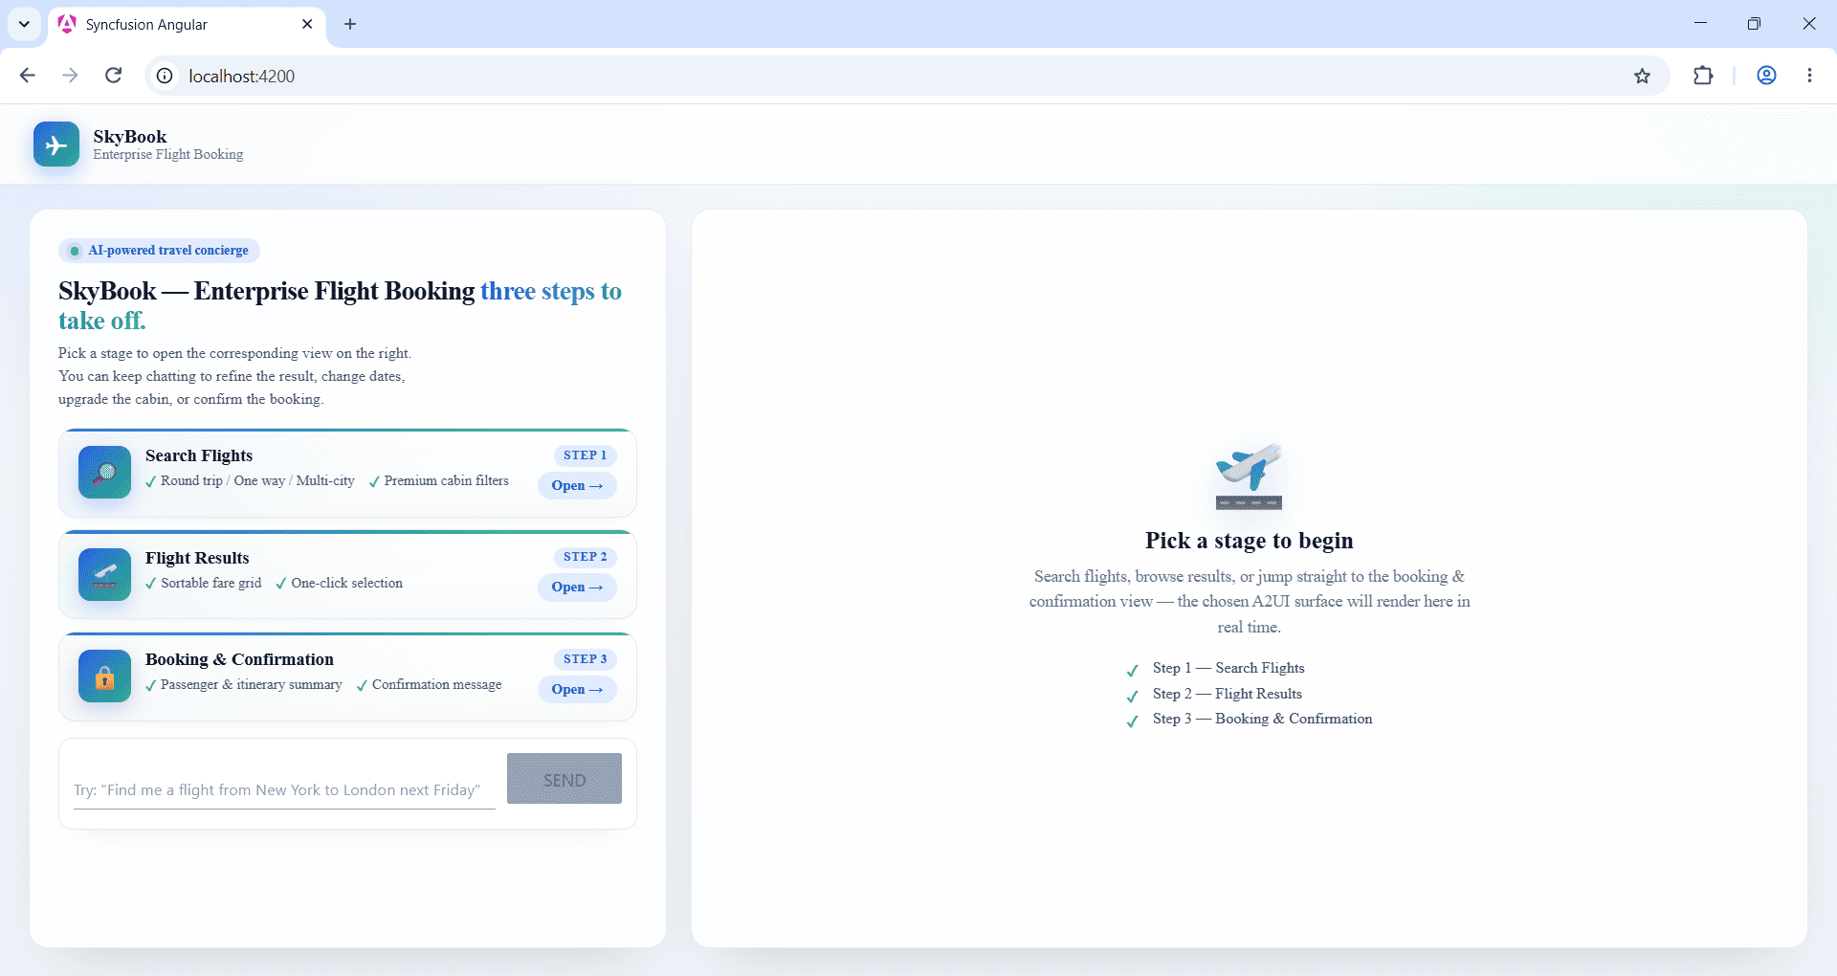Screen dimensions: 1837x976
Task: Restore down the browser window
Action: pos(1754,24)
